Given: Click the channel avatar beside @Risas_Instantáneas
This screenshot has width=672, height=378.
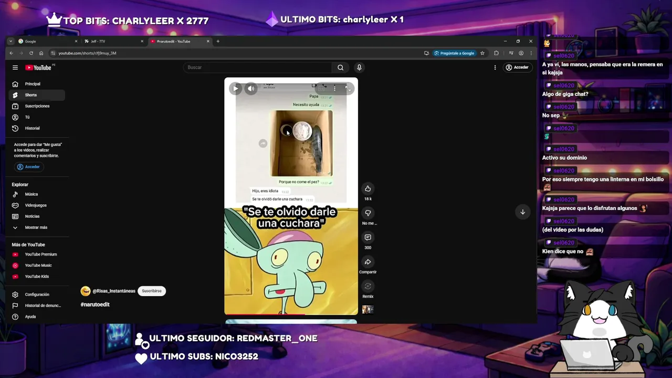Looking at the screenshot, I should [85, 291].
